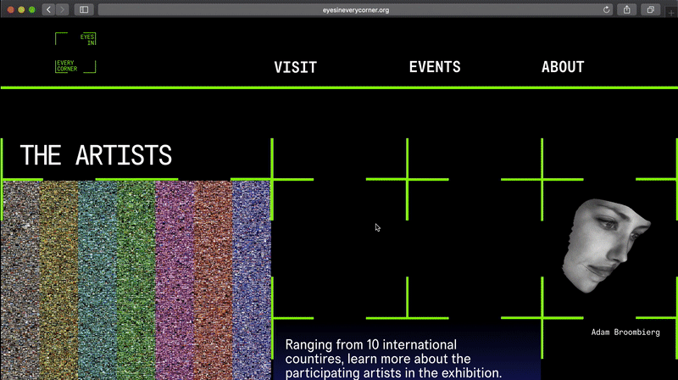678x380 pixels.
Task: Open the Adam Broomberg artist link
Action: coord(625,332)
